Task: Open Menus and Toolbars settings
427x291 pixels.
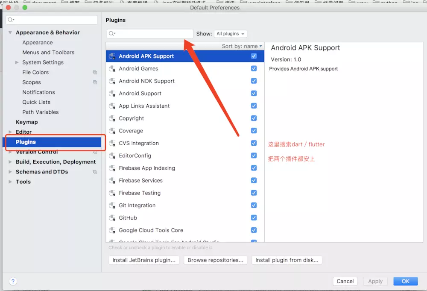Action: 48,52
